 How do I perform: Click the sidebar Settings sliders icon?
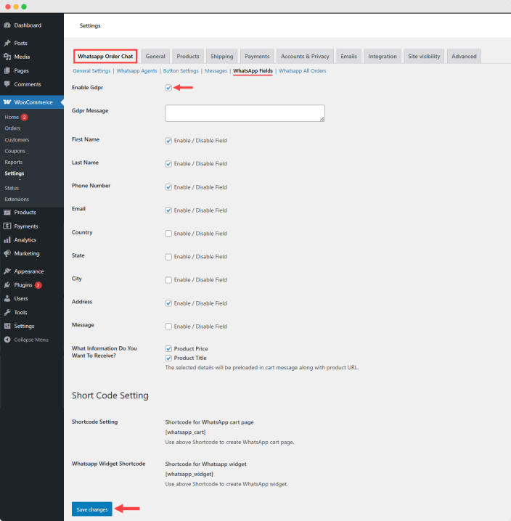click(x=7, y=326)
